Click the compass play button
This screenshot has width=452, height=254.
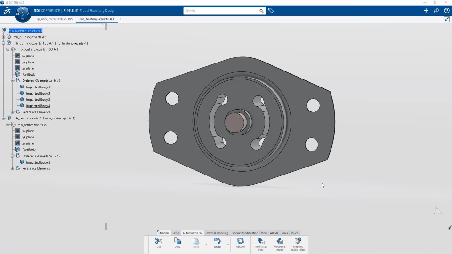(x=23, y=14)
